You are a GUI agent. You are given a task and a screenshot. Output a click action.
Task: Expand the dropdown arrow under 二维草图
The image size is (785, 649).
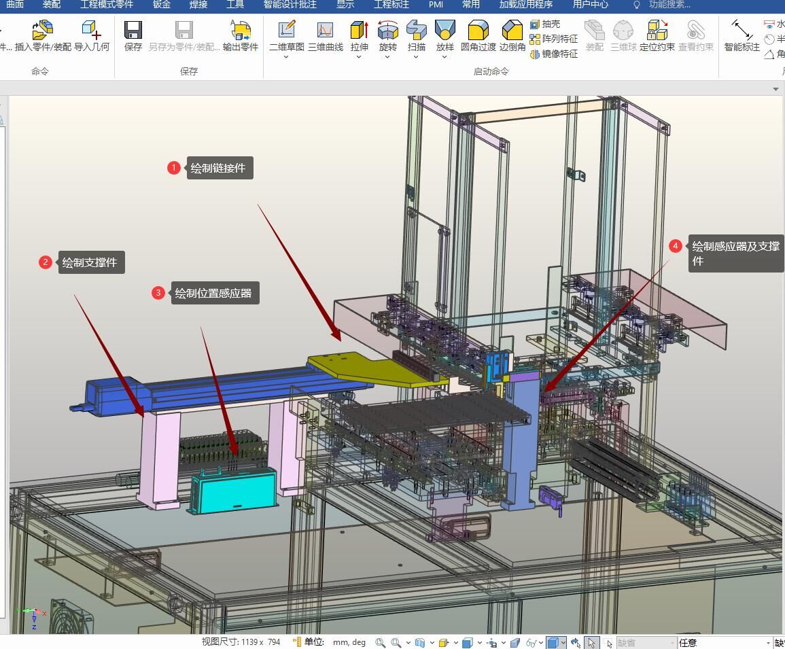[x=286, y=57]
